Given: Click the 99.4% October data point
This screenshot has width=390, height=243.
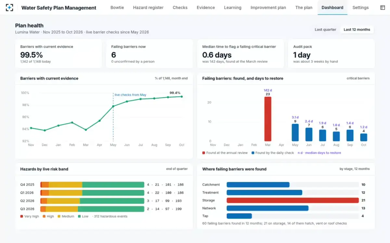Looking at the screenshot, I should pyautogui.click(x=182, y=97).
